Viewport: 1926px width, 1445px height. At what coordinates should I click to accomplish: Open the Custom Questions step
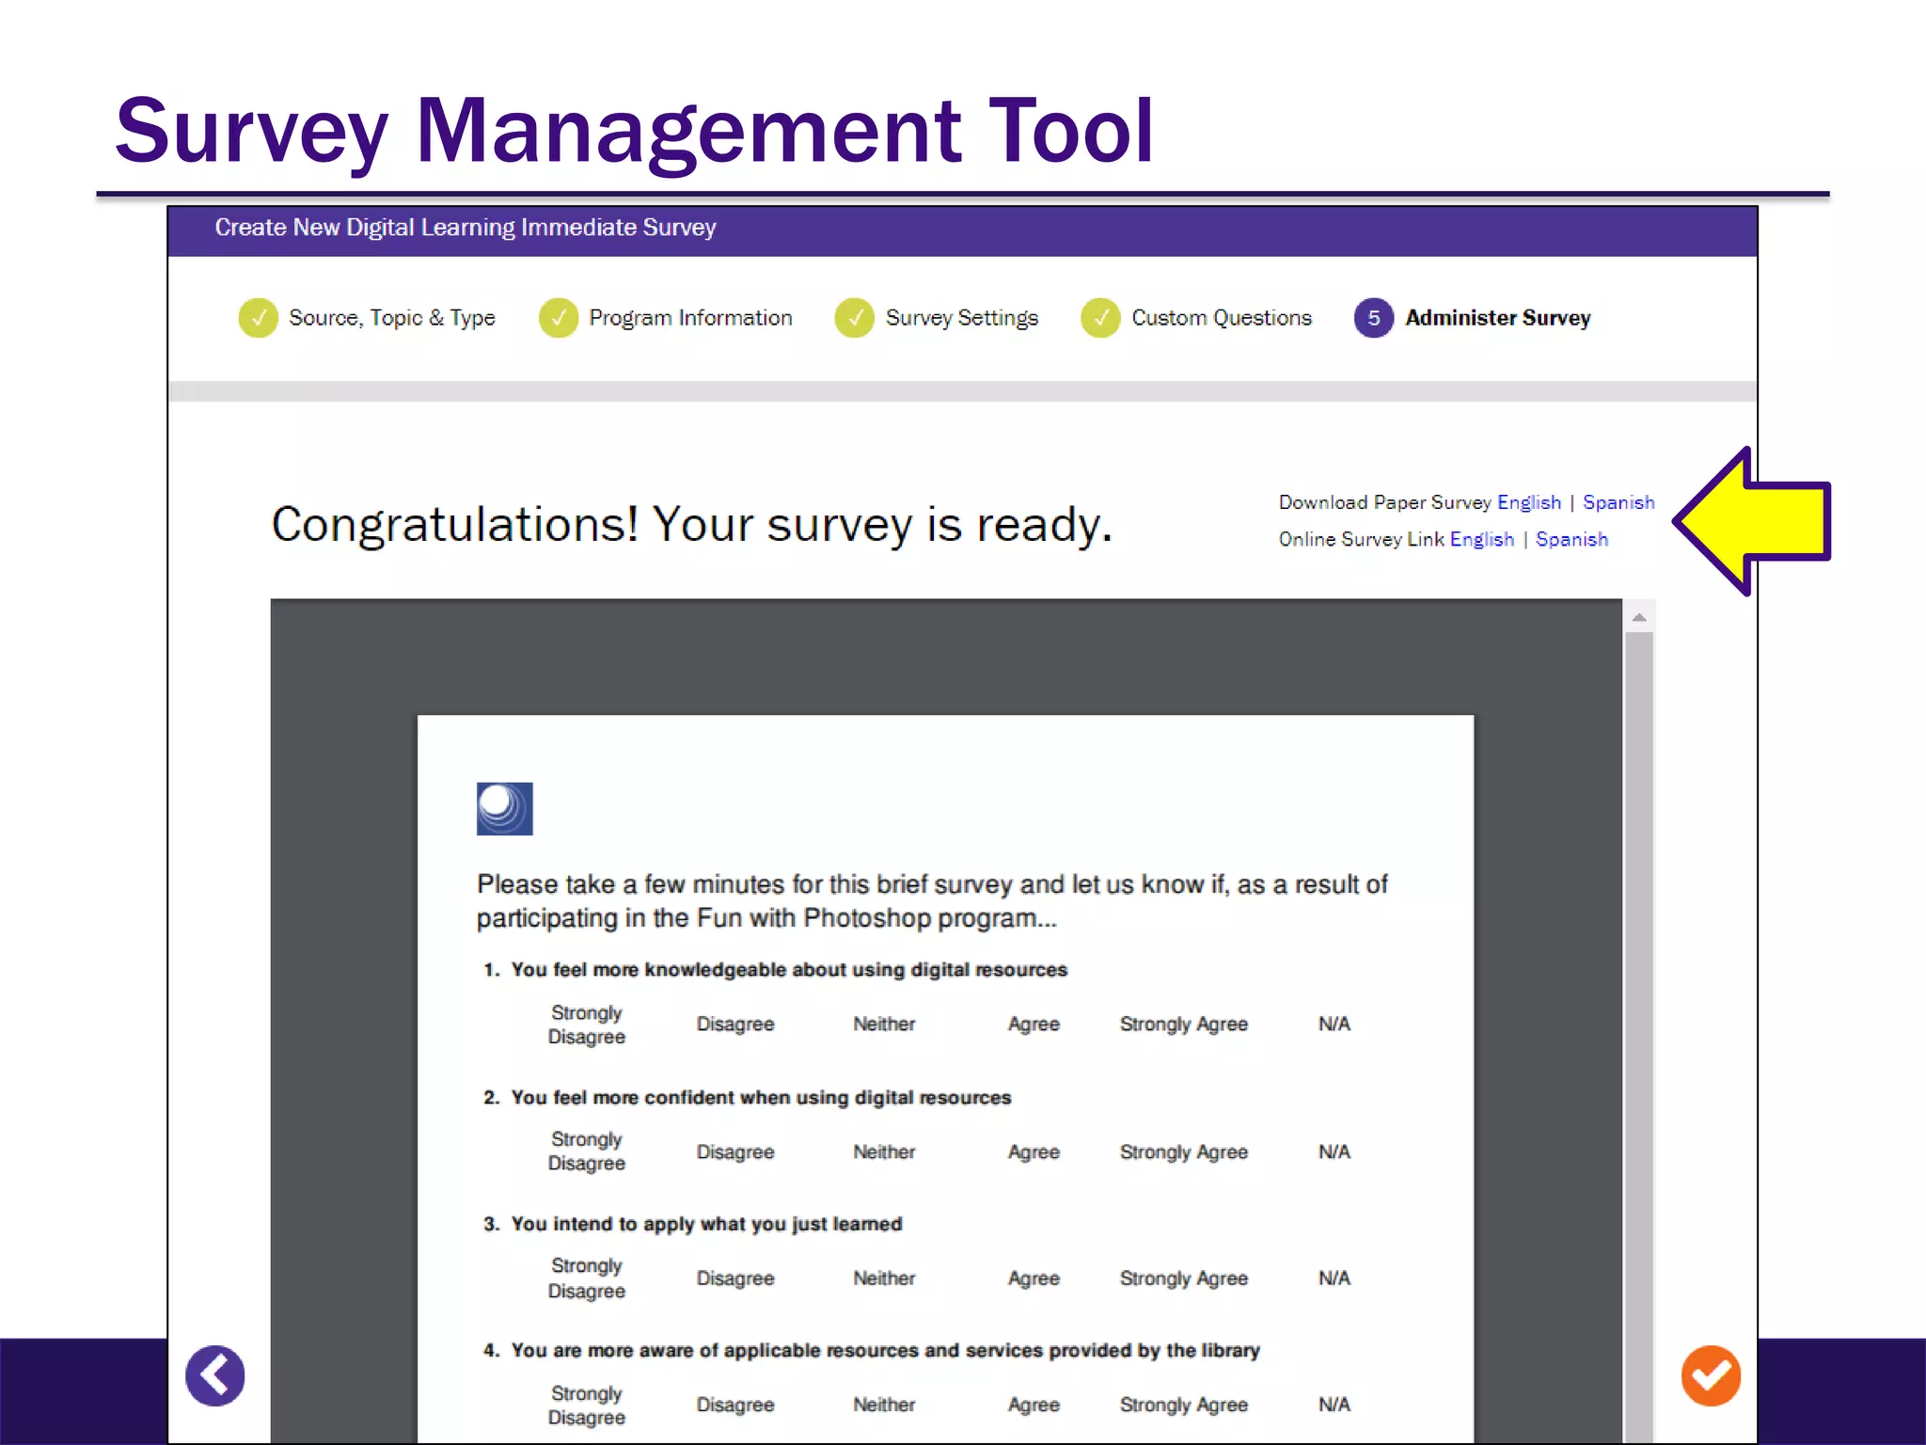1222,318
